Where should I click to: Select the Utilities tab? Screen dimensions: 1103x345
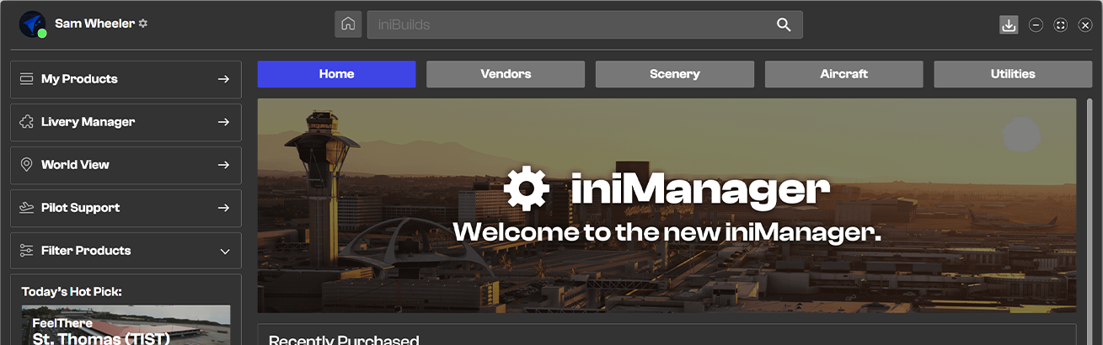(1013, 74)
